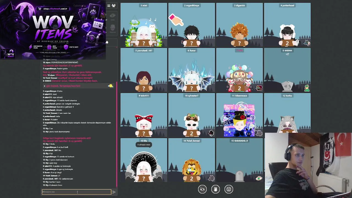Image resolution: width=352 pixels, height=198 pixels.
Task: Select player 13 lily's avatar
Action: (x=144, y=167)
